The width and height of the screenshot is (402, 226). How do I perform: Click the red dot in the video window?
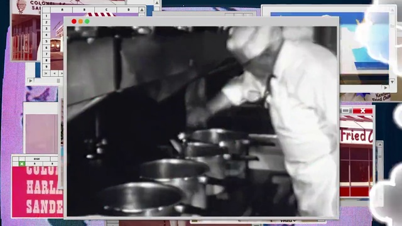pyautogui.click(x=74, y=21)
